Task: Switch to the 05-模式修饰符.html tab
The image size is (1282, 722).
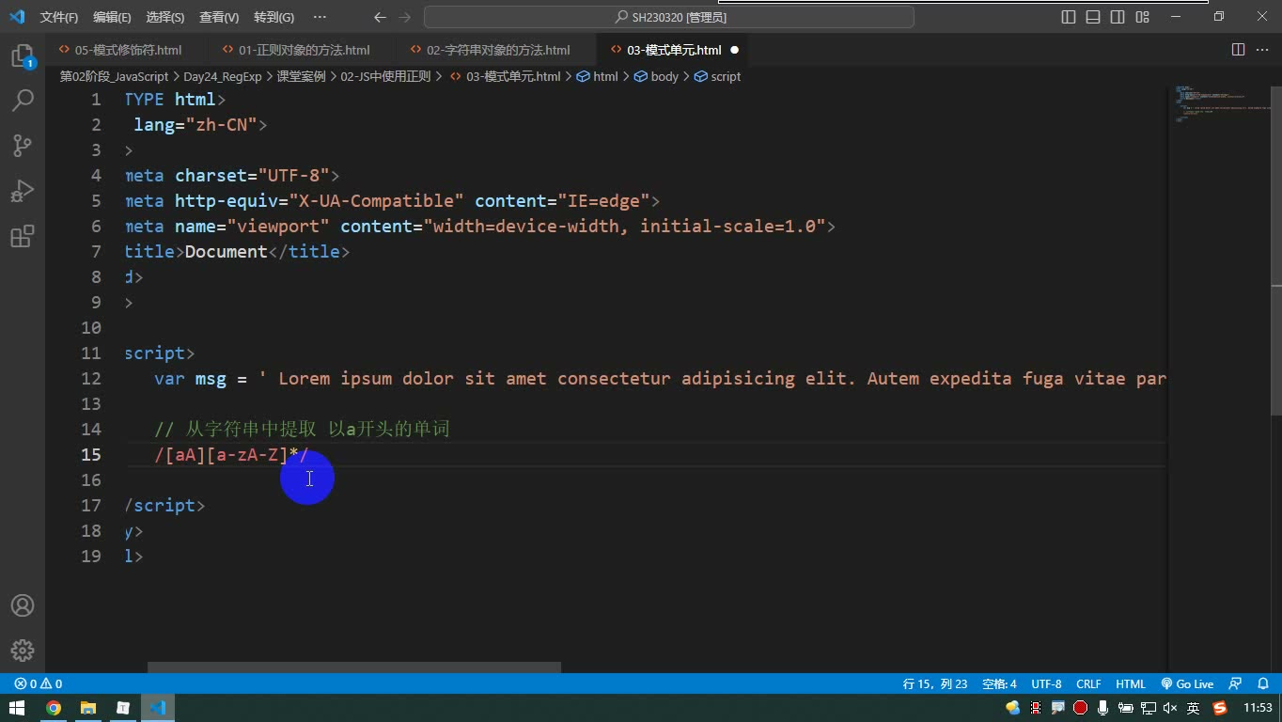Action: (x=128, y=50)
